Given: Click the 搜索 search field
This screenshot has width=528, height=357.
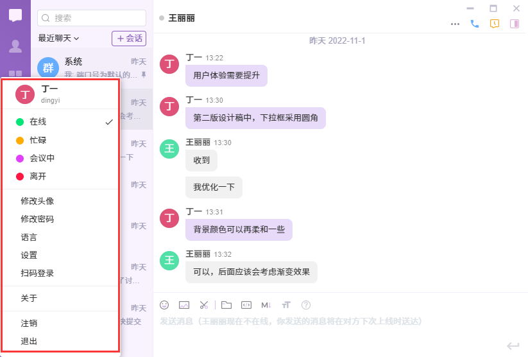Looking at the screenshot, I should click(x=96, y=18).
